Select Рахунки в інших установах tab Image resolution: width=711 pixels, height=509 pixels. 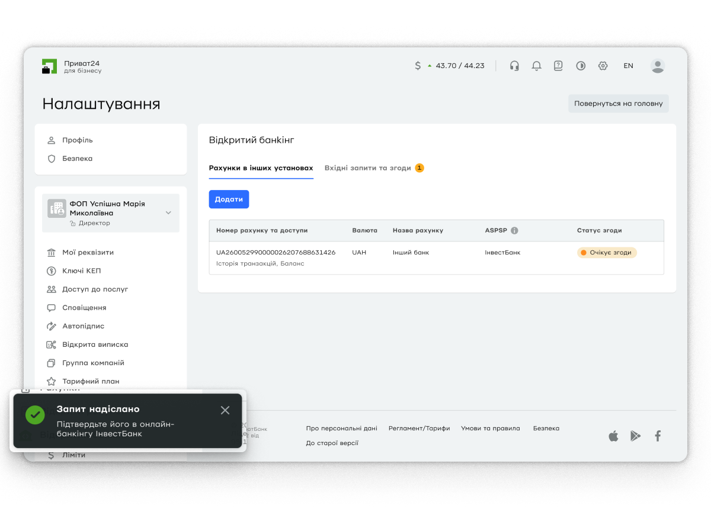(261, 168)
